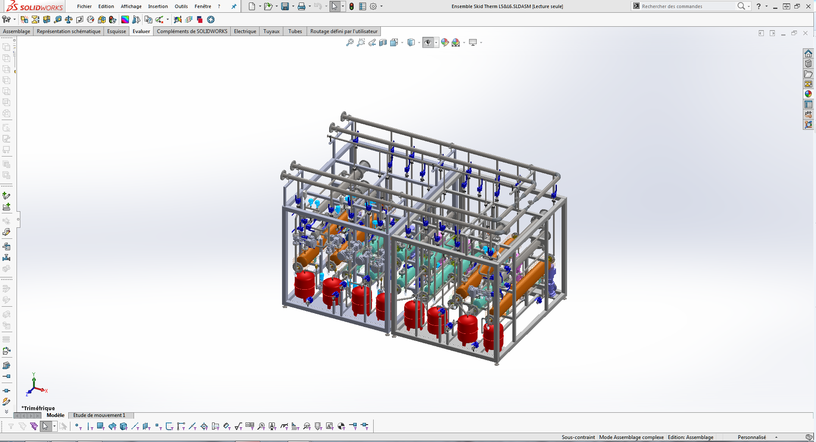Open the Edit Appearance color-ball icon

point(445,42)
